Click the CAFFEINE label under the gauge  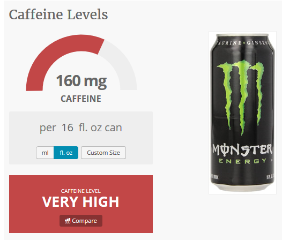[81, 99]
